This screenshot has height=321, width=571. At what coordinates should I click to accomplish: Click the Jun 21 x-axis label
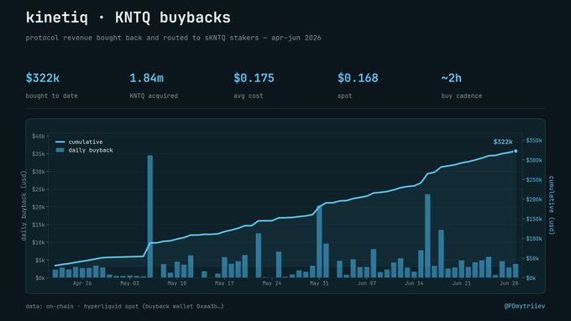[x=461, y=283]
